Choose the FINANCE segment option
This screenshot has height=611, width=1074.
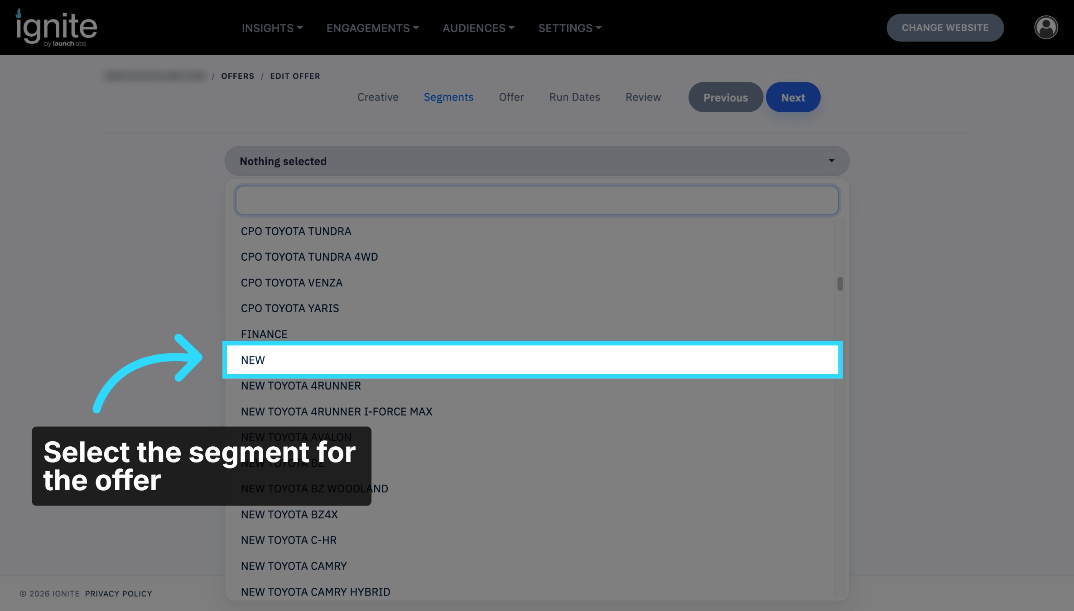click(x=530, y=334)
